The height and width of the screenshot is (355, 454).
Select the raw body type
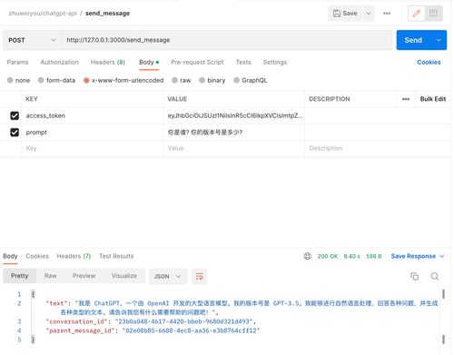point(181,80)
